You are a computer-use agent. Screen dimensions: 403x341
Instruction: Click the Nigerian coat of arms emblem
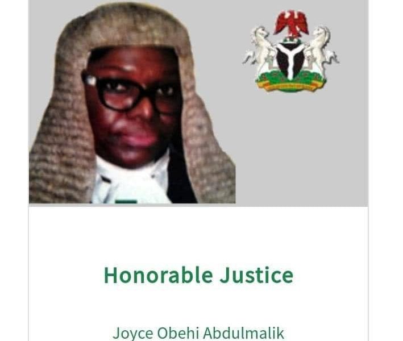click(x=290, y=51)
